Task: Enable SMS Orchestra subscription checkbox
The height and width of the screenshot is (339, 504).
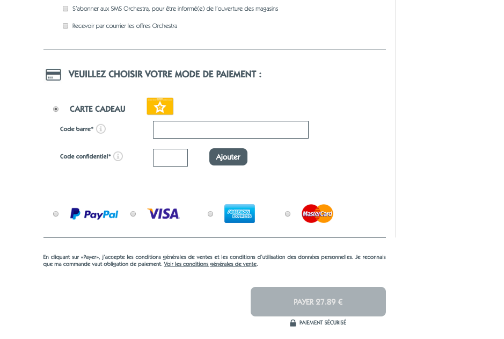Action: (x=65, y=9)
